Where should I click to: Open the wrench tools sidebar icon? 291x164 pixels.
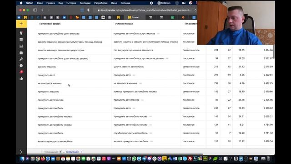click(x=21, y=59)
